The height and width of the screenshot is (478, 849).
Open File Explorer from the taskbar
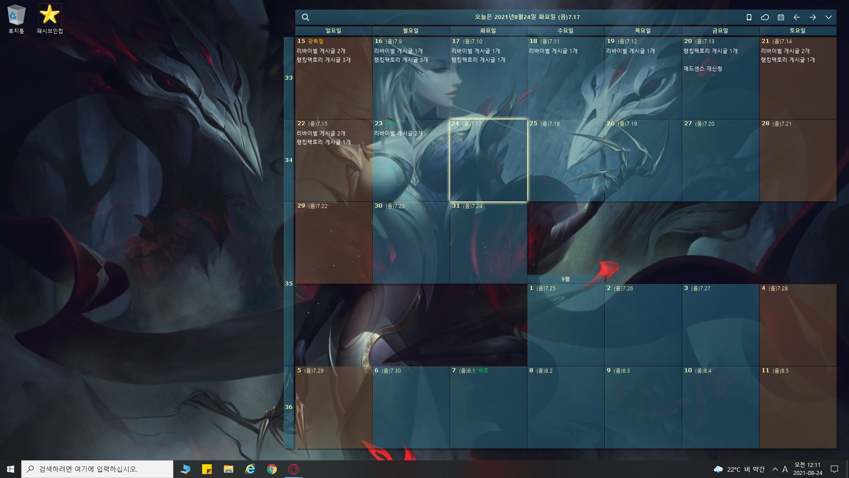(x=229, y=469)
